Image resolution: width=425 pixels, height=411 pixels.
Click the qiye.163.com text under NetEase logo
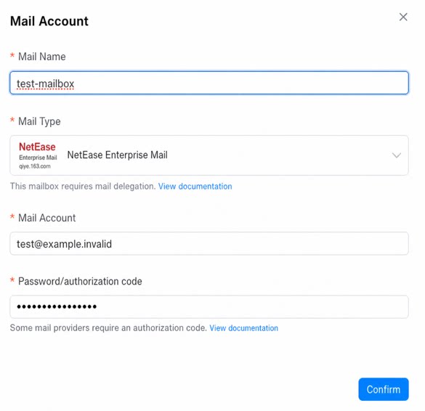pos(35,166)
